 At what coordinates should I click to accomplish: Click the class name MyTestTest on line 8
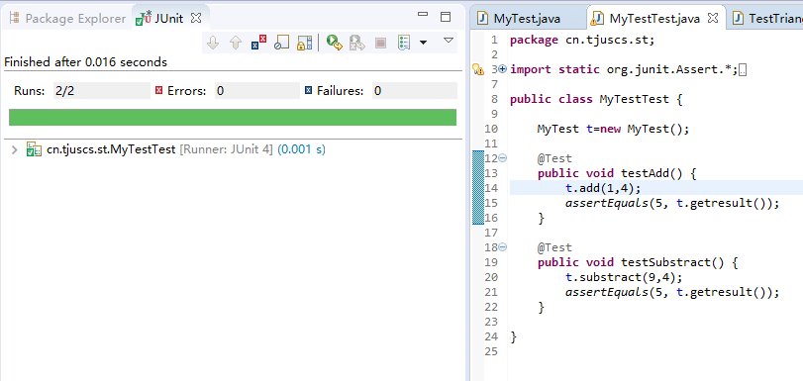[634, 99]
